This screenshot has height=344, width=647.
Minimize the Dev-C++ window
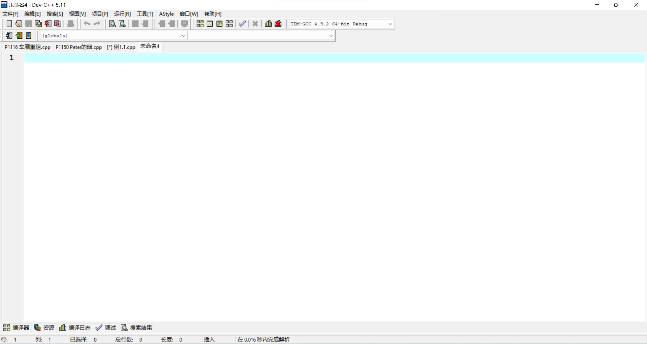[597, 5]
